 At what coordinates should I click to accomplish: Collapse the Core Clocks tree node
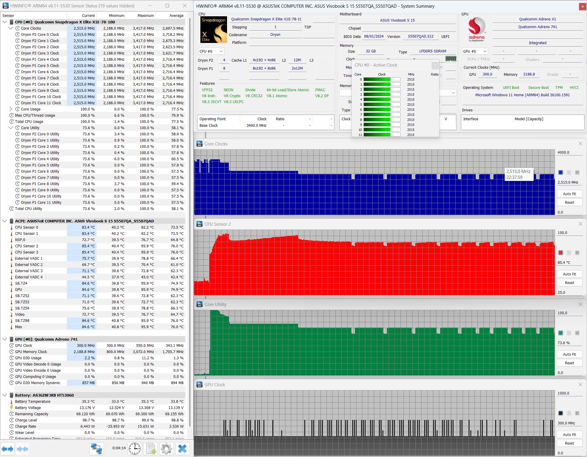[11, 28]
